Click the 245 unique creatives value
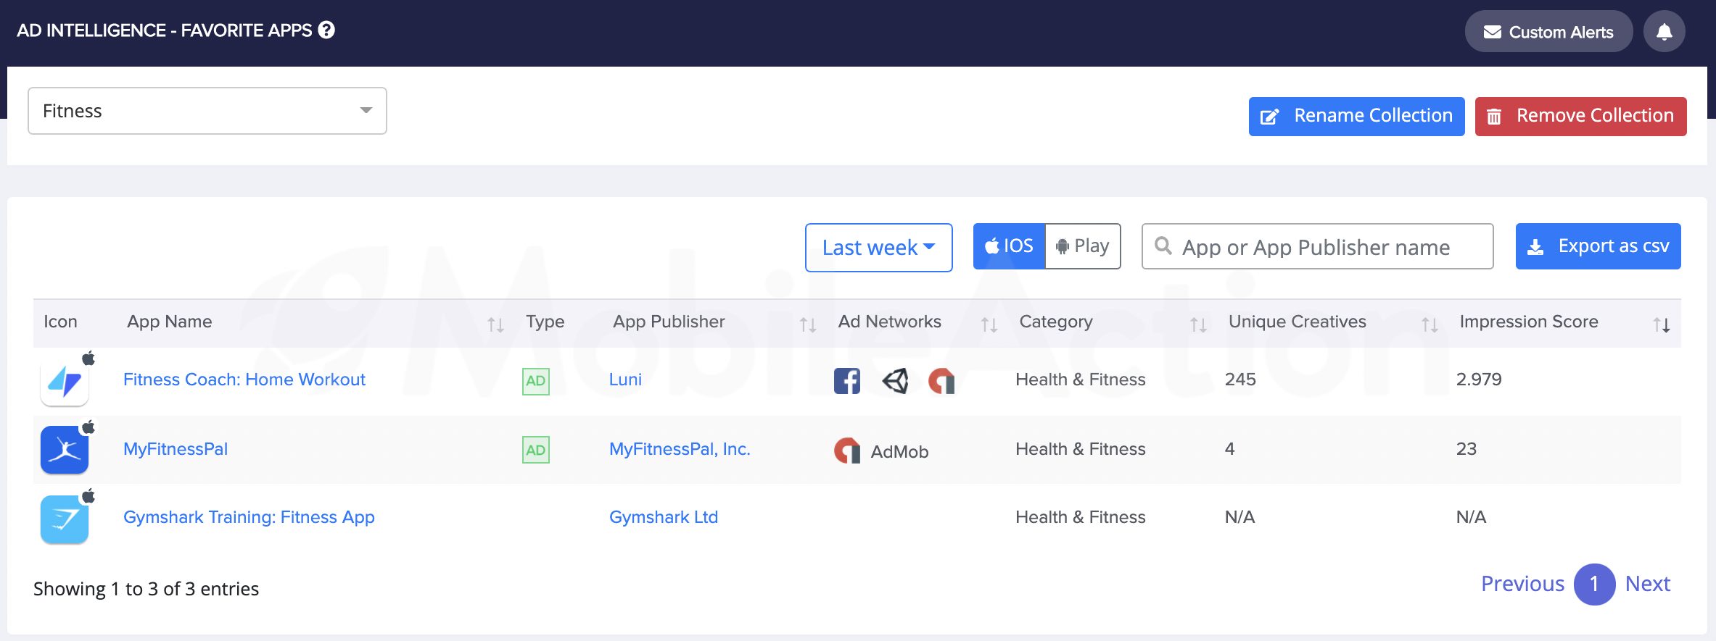The image size is (1716, 641). pyautogui.click(x=1240, y=380)
